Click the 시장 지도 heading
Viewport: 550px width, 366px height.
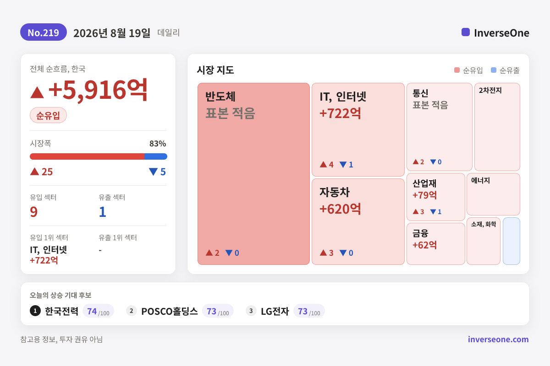215,70
